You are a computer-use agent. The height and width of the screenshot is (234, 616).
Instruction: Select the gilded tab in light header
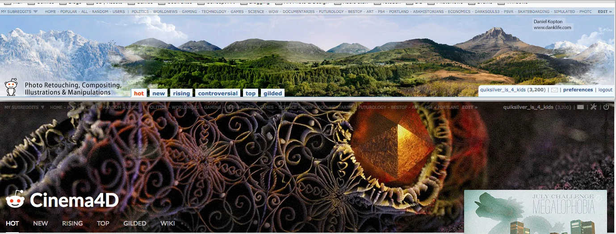coord(272,93)
